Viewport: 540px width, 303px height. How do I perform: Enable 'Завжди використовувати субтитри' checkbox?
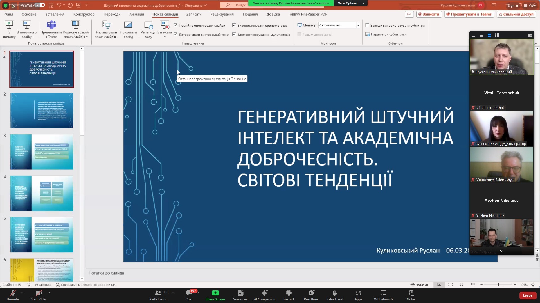(x=367, y=25)
